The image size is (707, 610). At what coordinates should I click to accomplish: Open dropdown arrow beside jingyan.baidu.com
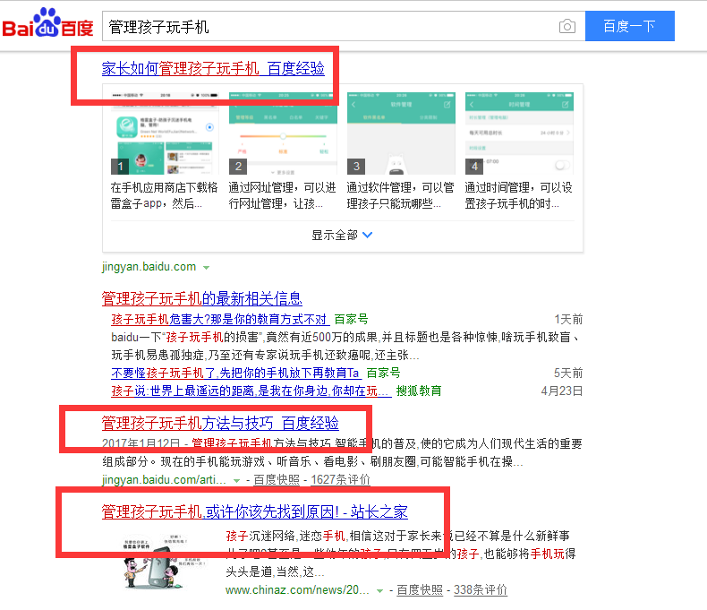(206, 268)
